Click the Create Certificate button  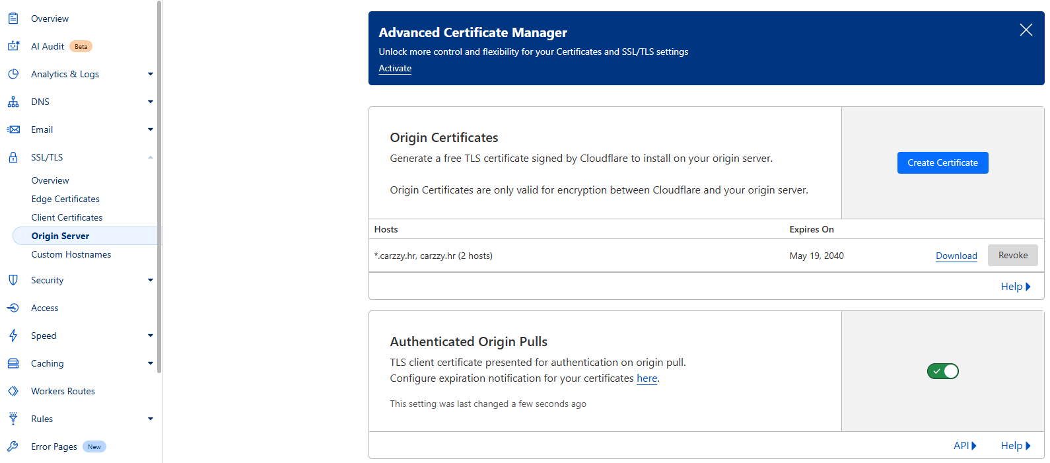pyautogui.click(x=942, y=162)
